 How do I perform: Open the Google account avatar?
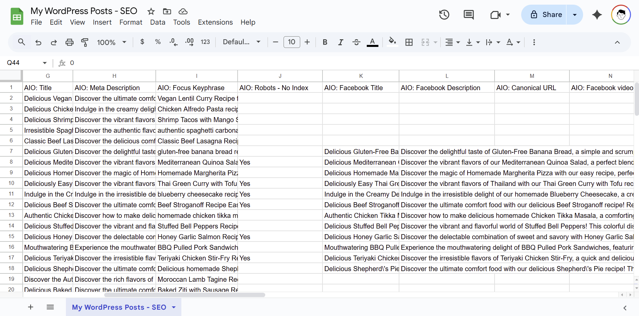point(621,15)
